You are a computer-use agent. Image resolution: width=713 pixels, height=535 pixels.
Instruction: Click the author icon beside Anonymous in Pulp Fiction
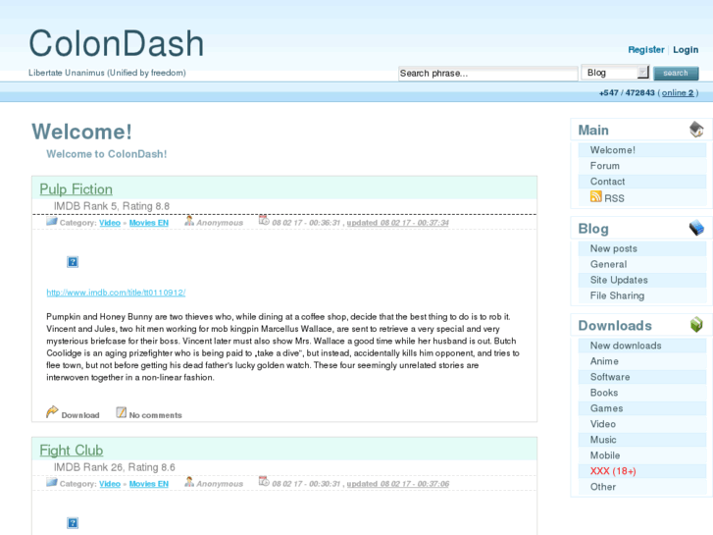point(189,221)
